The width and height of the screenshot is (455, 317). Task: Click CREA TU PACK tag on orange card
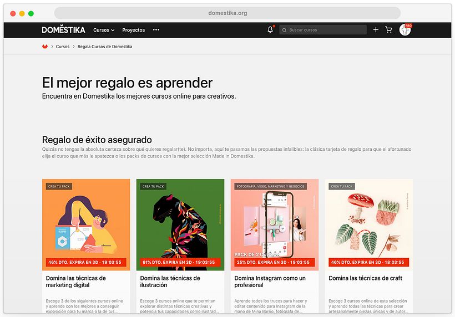click(59, 186)
